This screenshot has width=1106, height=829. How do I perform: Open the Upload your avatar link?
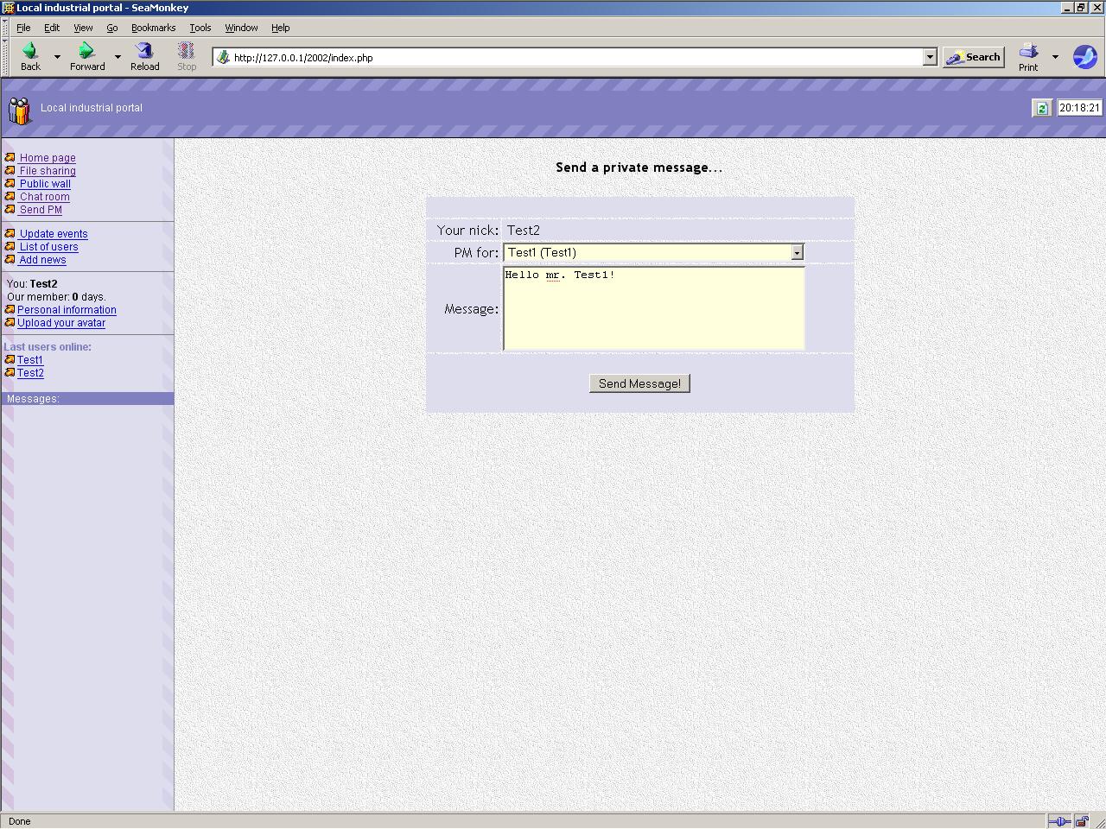point(61,323)
